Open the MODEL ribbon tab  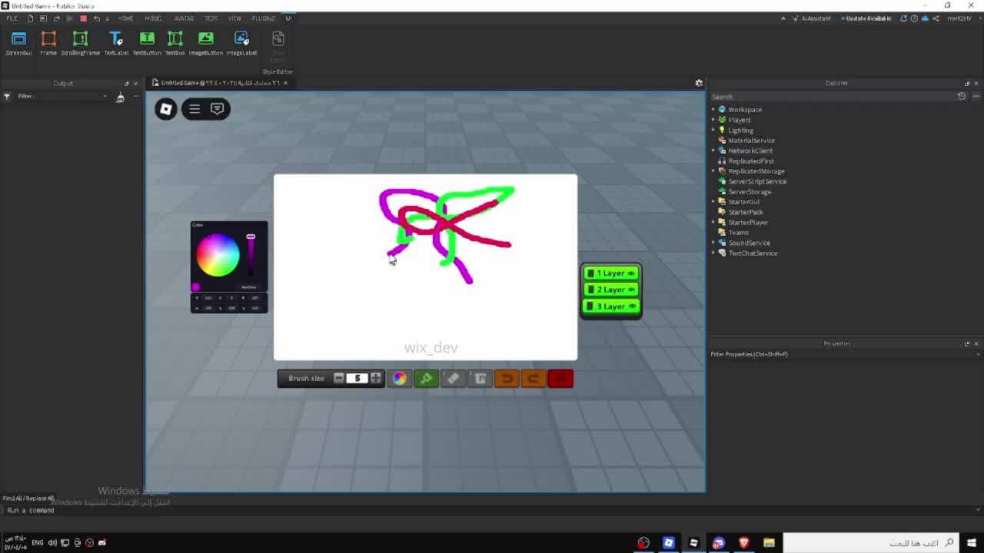click(x=154, y=18)
